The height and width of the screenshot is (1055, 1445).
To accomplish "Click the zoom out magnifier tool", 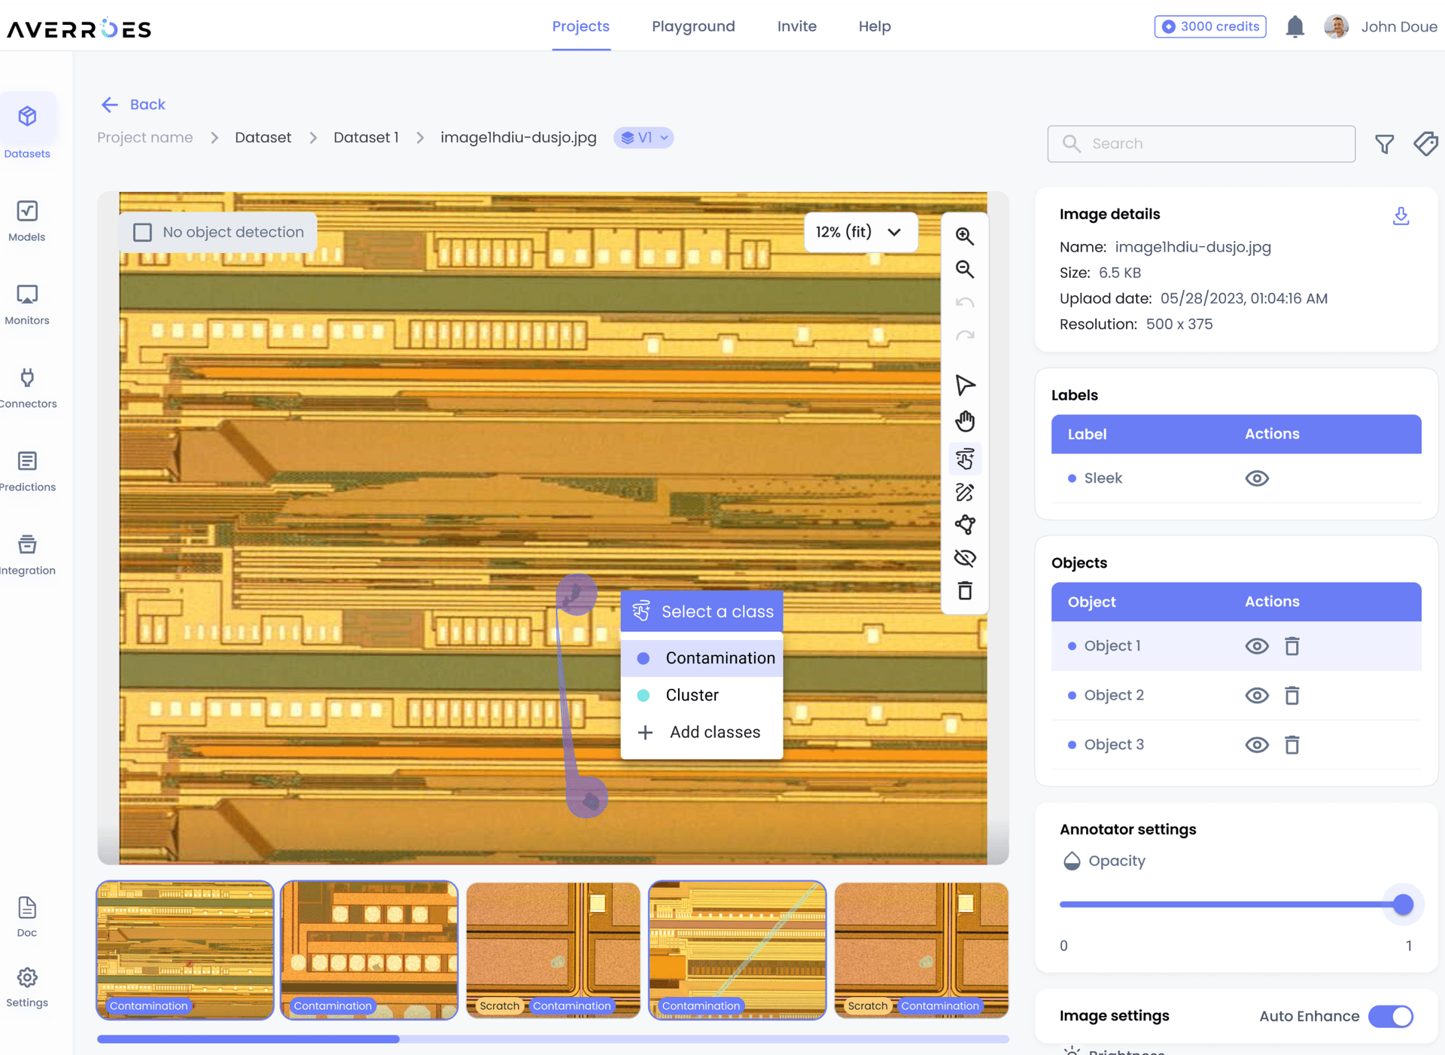I will pyautogui.click(x=965, y=269).
